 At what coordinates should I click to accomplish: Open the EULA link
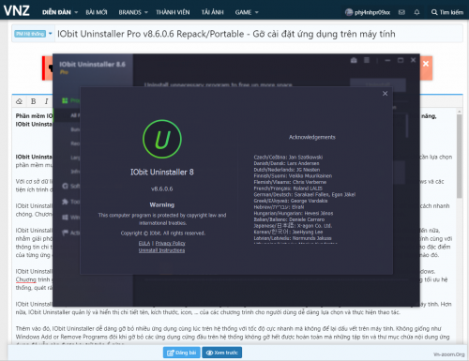pyautogui.click(x=144, y=243)
